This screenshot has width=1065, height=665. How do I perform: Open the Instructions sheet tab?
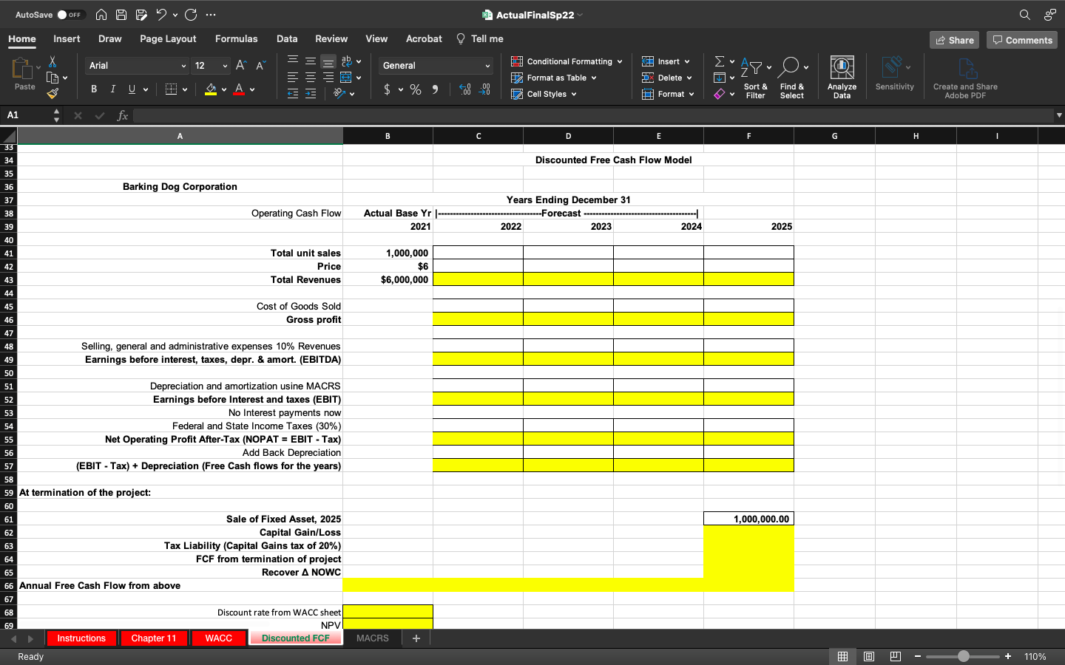(x=81, y=638)
